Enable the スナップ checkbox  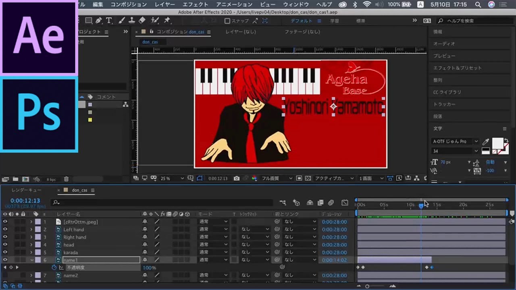227,21
